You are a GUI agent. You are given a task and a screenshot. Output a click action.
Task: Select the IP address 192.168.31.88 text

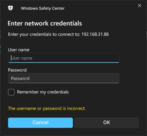[95, 34]
